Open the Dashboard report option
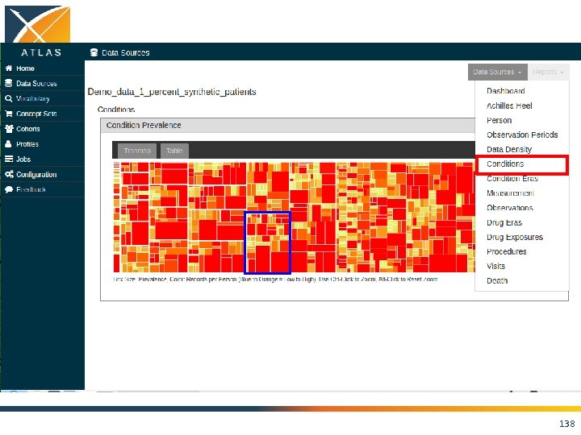The width and height of the screenshot is (581, 435). 505,91
